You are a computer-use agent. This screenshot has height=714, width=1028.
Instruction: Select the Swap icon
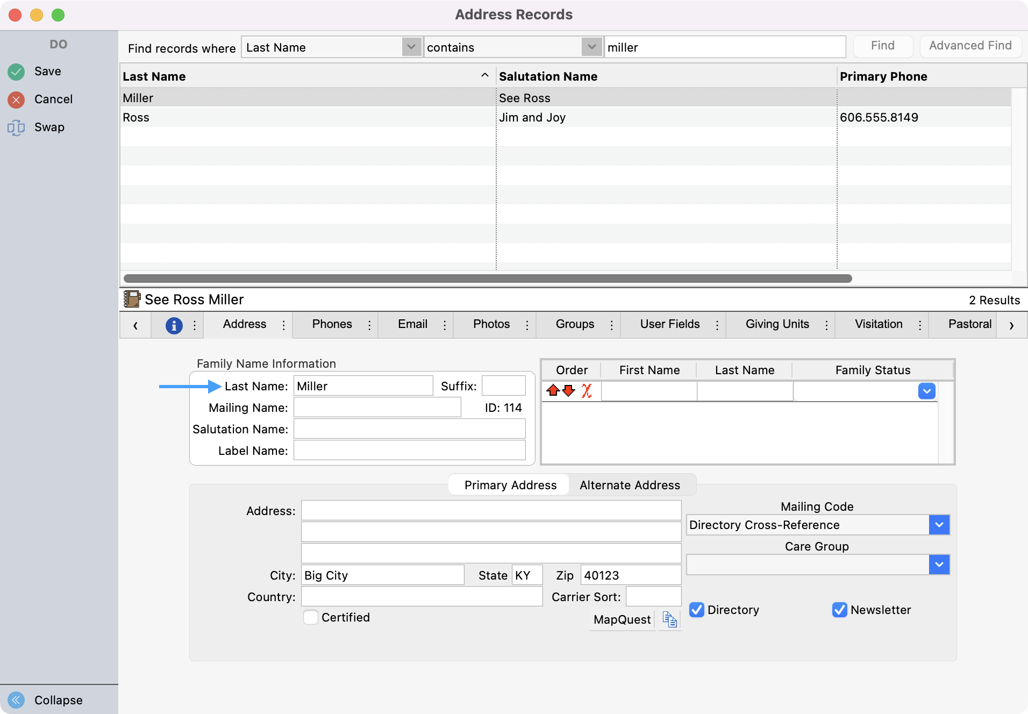16,127
